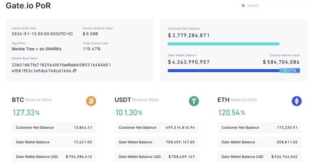This screenshot has height=162, width=312.
Task: Click the teal Customer Net Balance bar
Action: click(223, 44)
